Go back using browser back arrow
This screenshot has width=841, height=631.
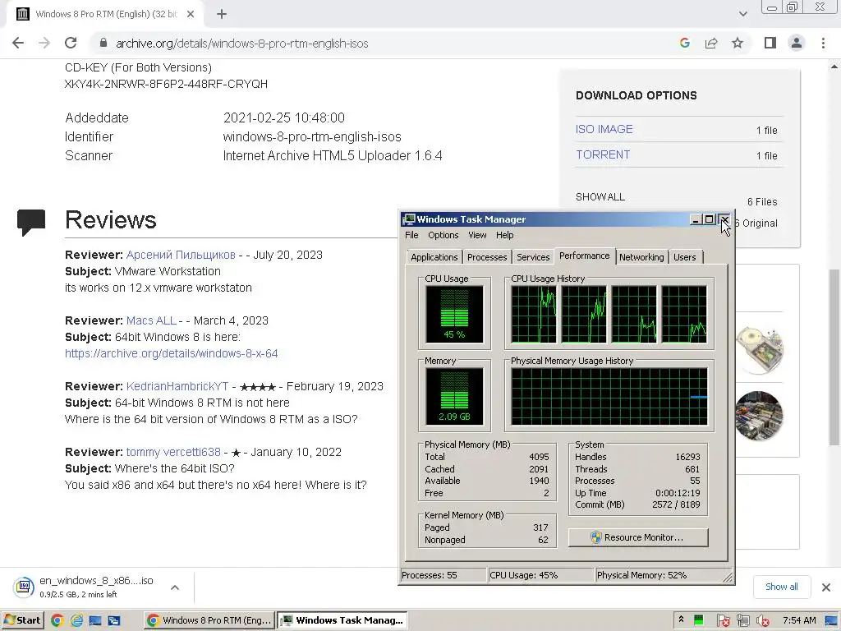click(18, 43)
